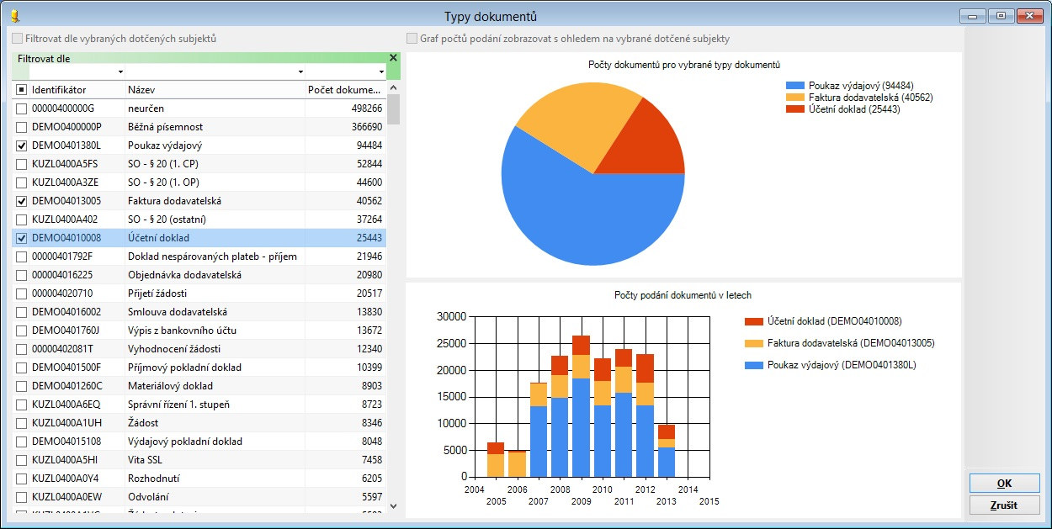1052x529 pixels.
Task: Select the 'Výpis z bankovního účtu' row
Action: (199, 331)
